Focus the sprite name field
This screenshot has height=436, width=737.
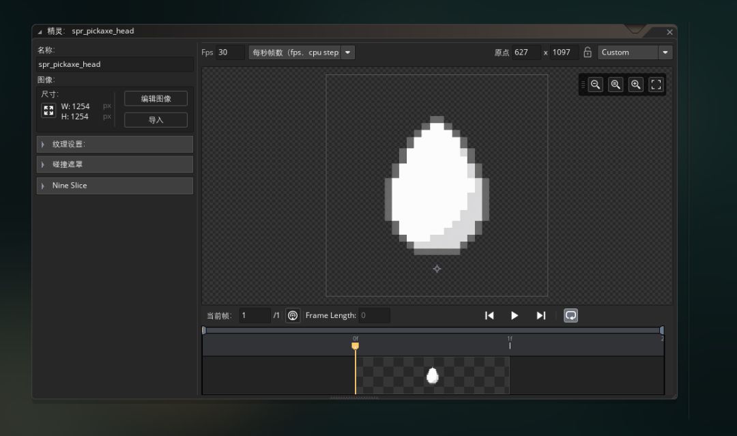click(115, 64)
